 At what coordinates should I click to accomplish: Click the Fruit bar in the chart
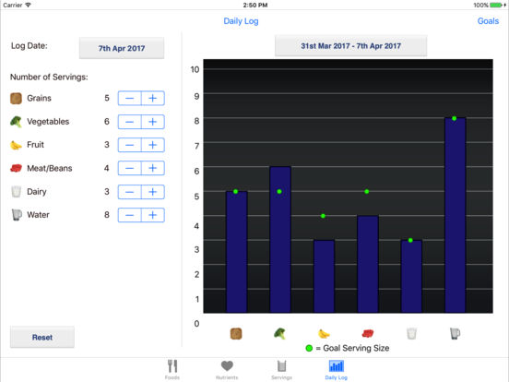[324, 277]
